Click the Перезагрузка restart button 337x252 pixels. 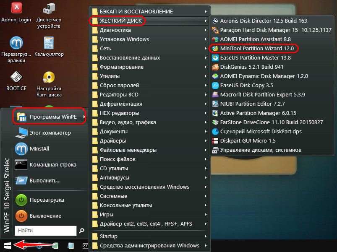coord(50,200)
